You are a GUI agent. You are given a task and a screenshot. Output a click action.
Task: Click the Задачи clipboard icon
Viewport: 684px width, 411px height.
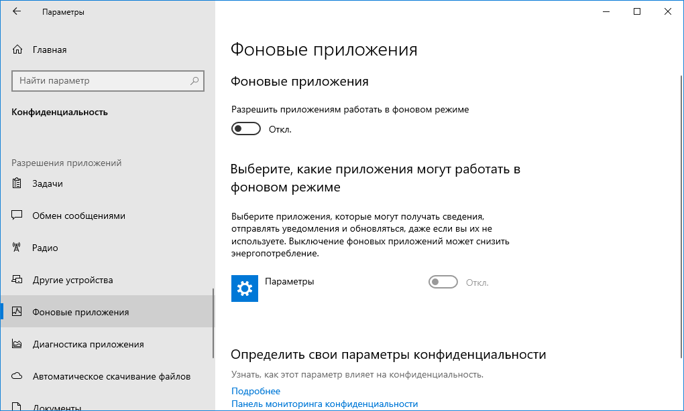tap(17, 183)
